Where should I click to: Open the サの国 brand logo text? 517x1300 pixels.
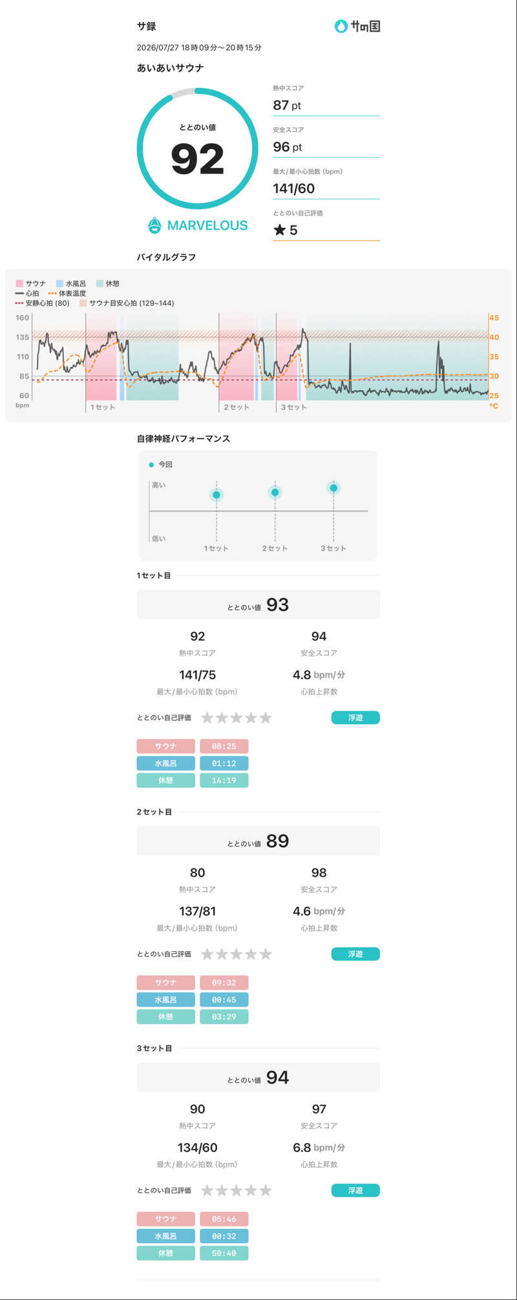pos(365,26)
